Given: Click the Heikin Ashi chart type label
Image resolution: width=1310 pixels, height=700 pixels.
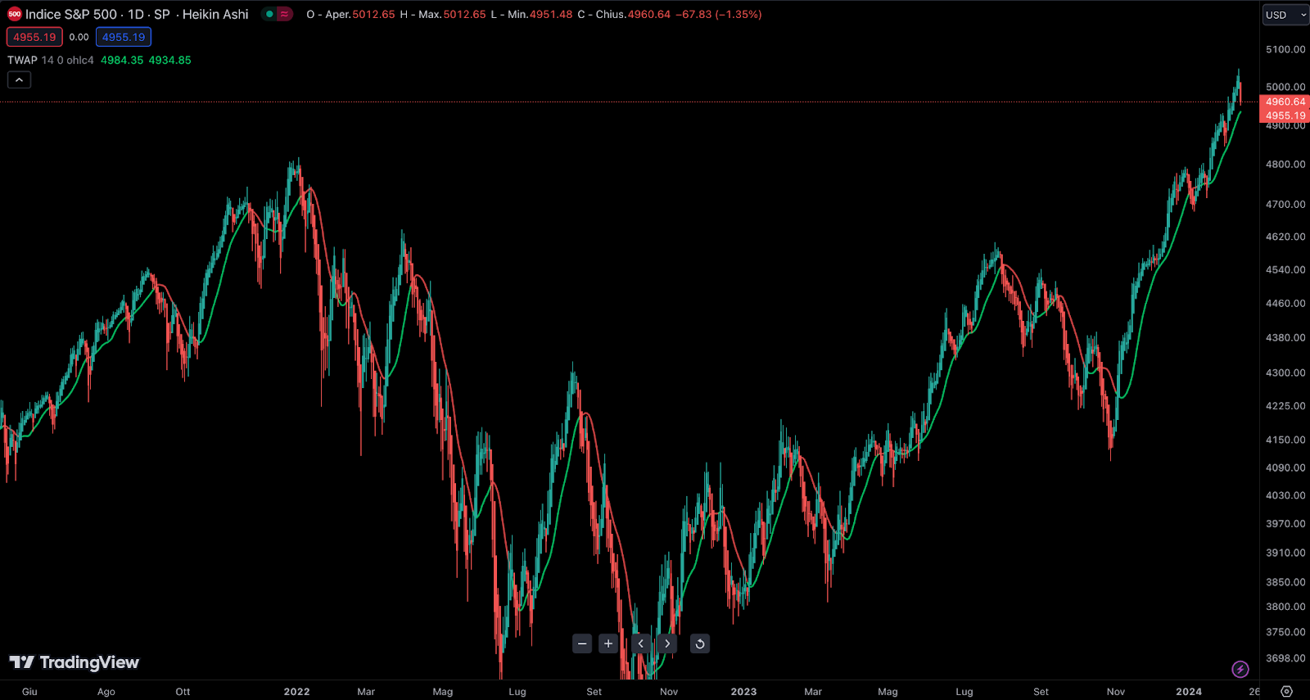Looking at the screenshot, I should point(215,14).
